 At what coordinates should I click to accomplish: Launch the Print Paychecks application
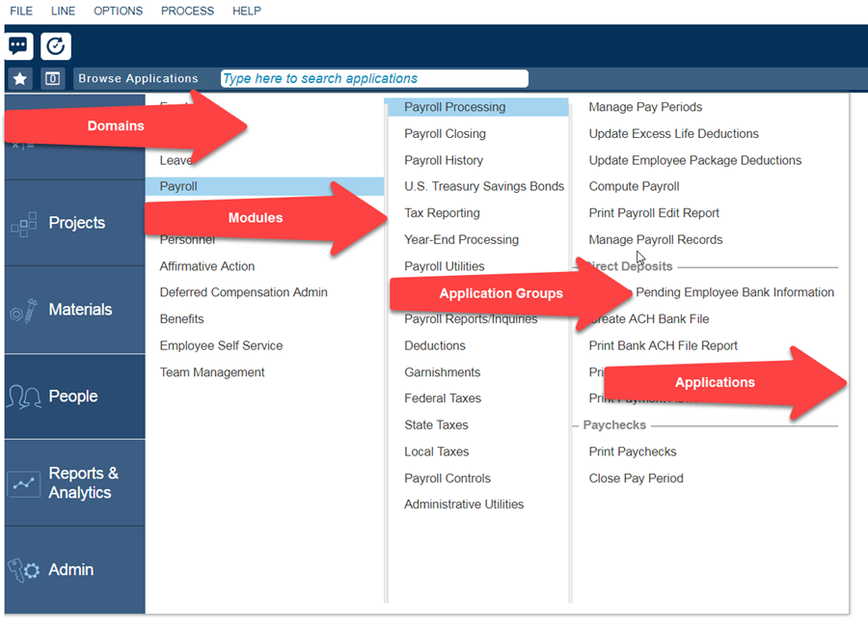click(x=633, y=452)
